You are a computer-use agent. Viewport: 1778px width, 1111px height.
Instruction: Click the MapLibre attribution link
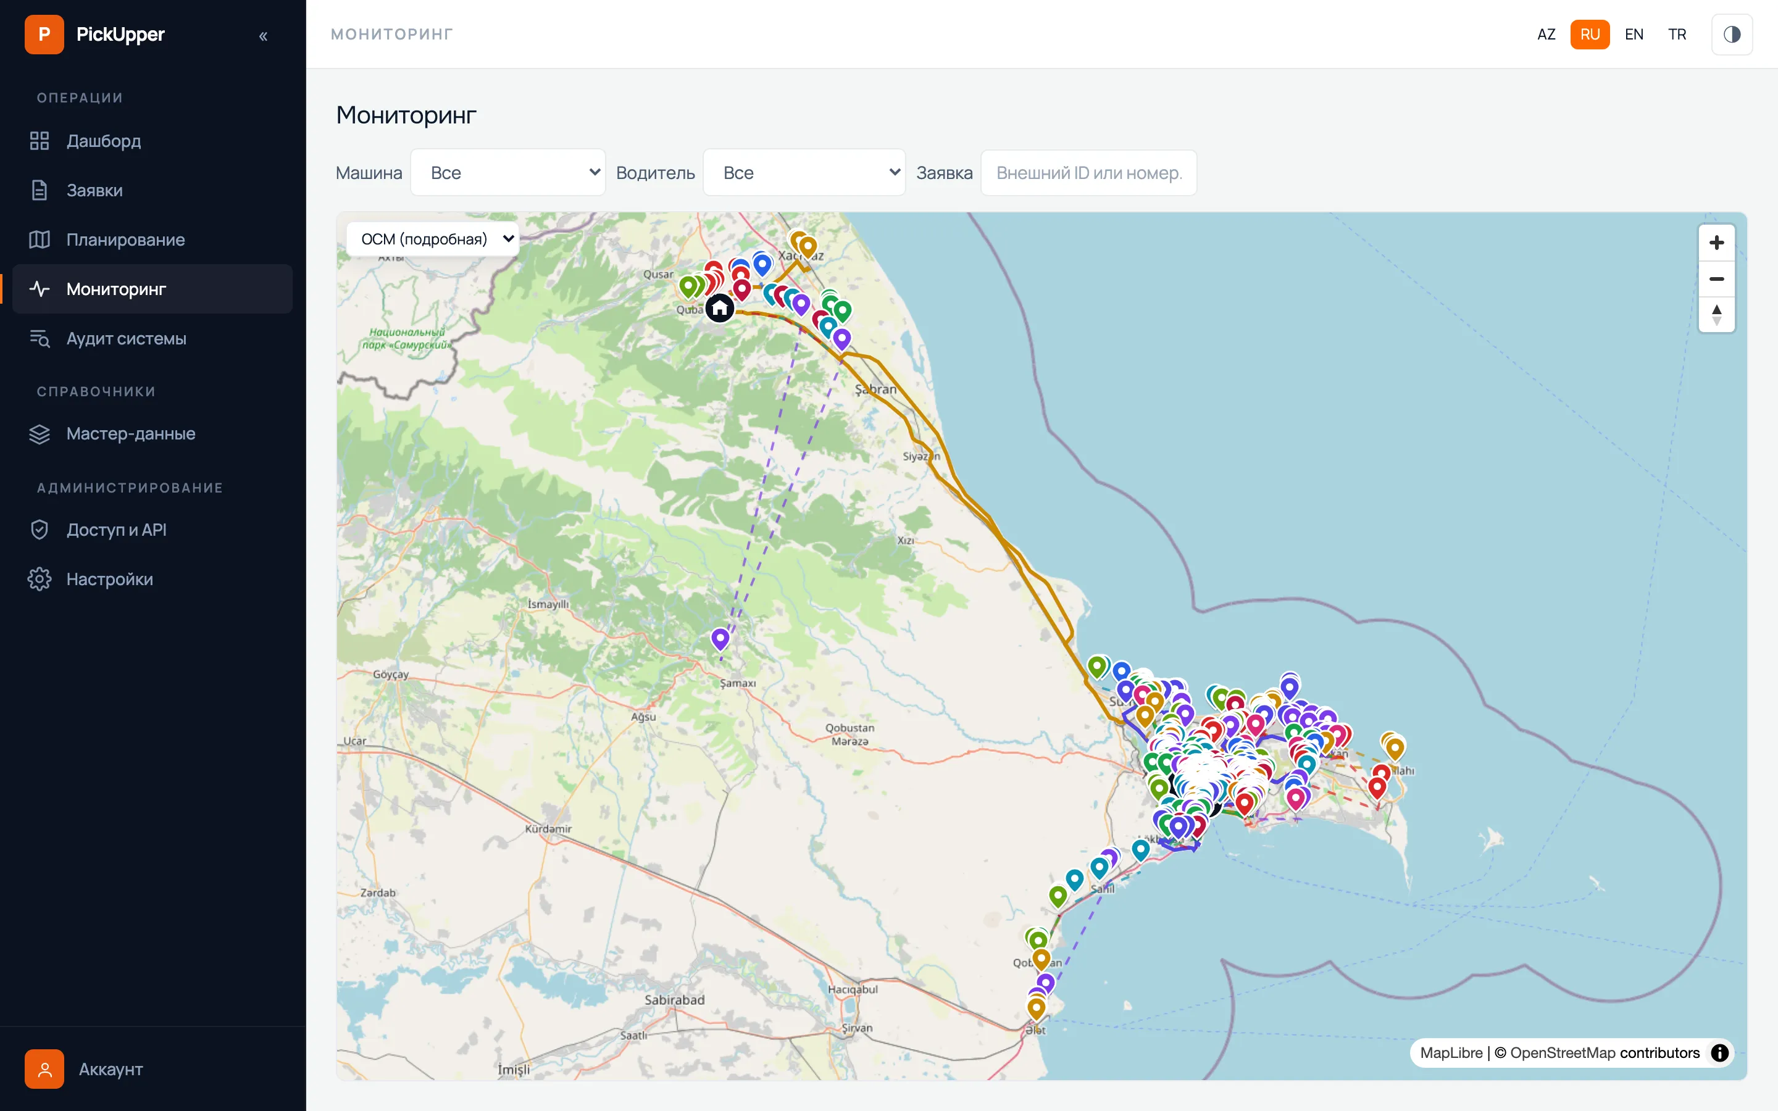point(1451,1053)
